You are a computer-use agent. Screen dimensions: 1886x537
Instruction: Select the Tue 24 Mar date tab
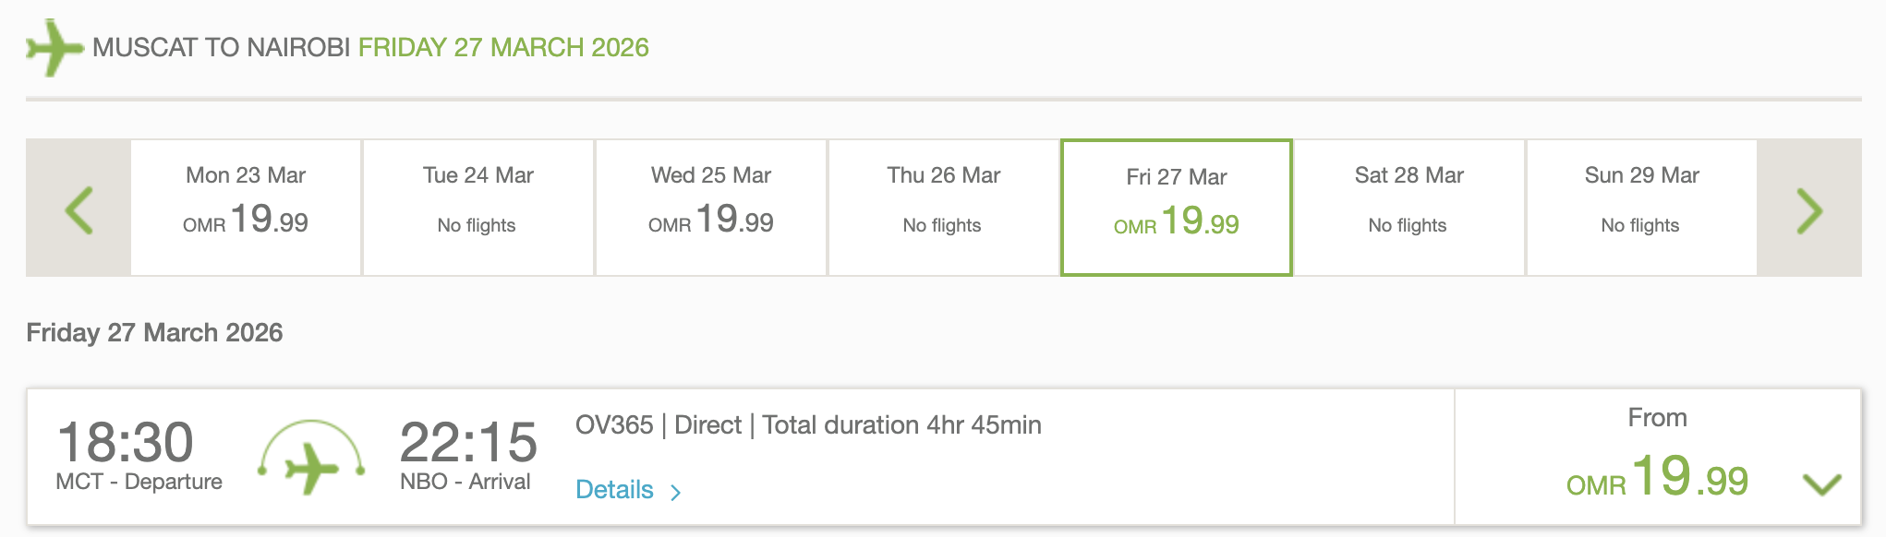(x=478, y=207)
